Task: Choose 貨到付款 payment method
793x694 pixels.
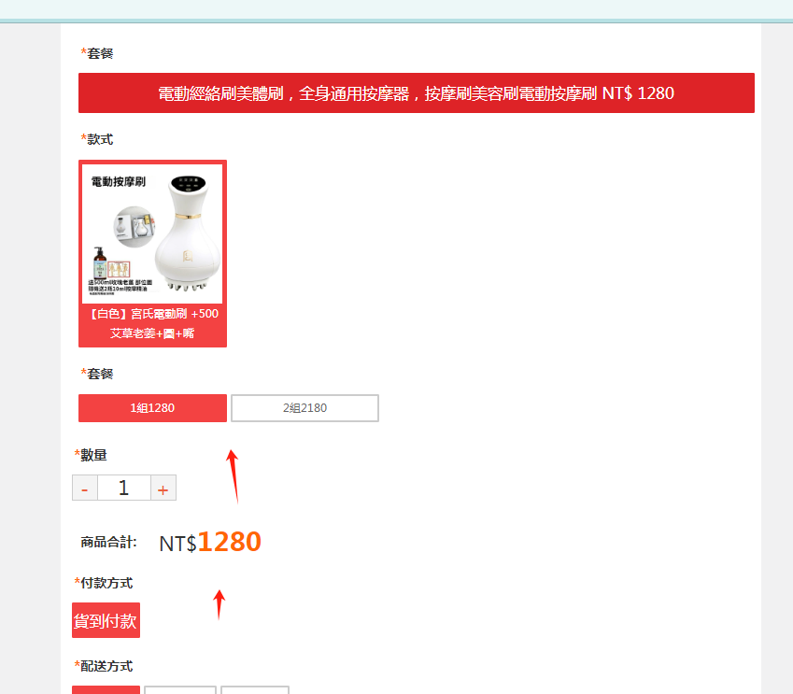Action: (106, 620)
